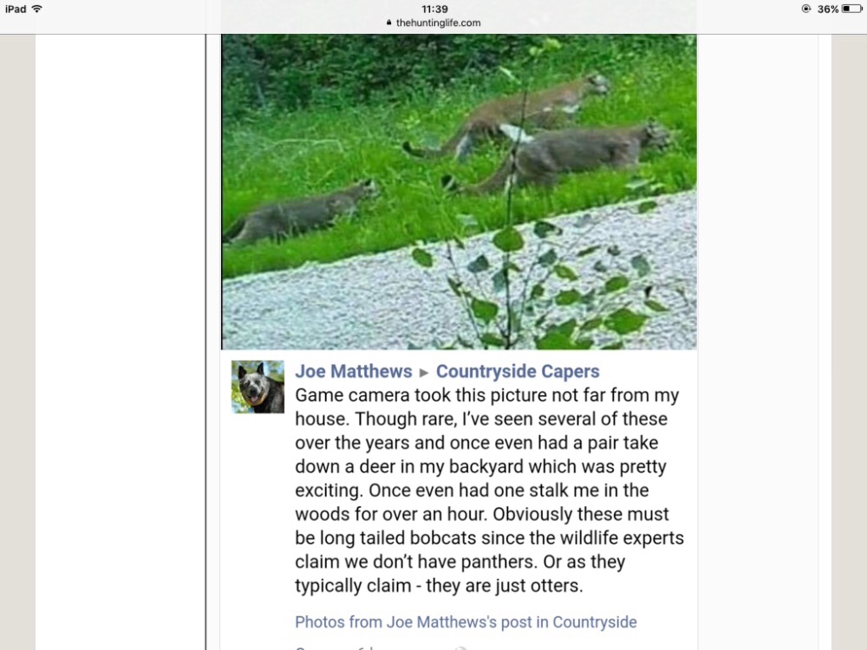Click the padlock icon beside the URL
The image size is (867, 650).
[389, 23]
